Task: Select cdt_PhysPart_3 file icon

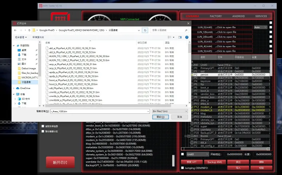Action: pos(47,88)
